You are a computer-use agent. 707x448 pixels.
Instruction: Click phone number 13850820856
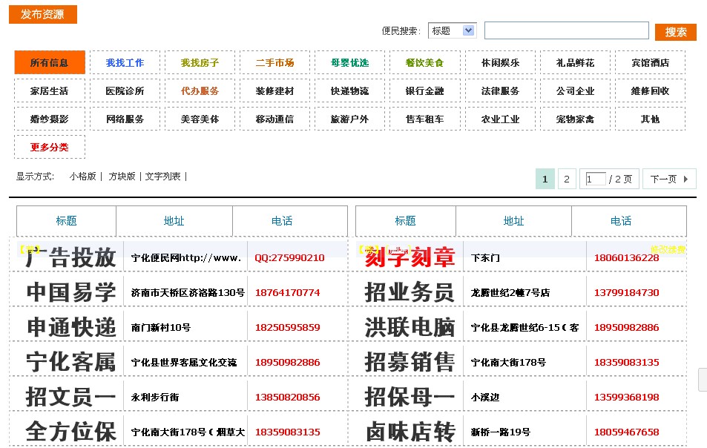(288, 397)
